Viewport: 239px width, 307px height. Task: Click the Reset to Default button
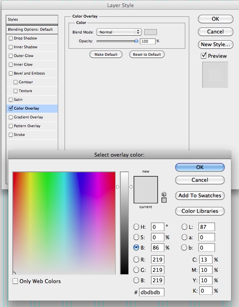147,55
